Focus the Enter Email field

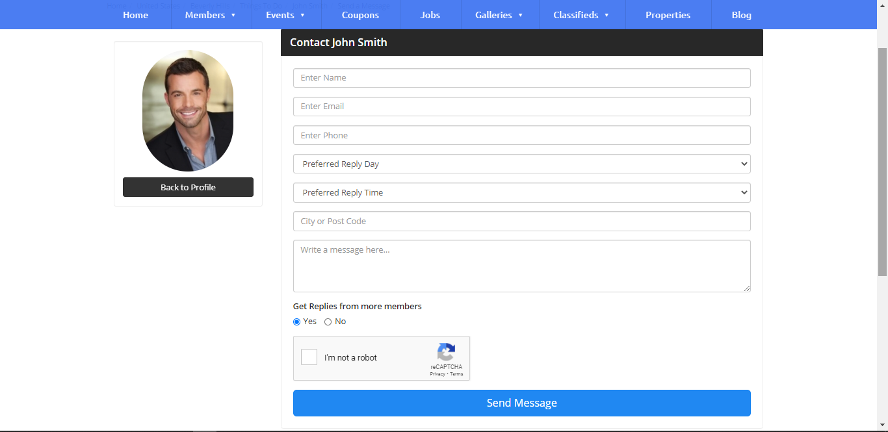click(522, 107)
